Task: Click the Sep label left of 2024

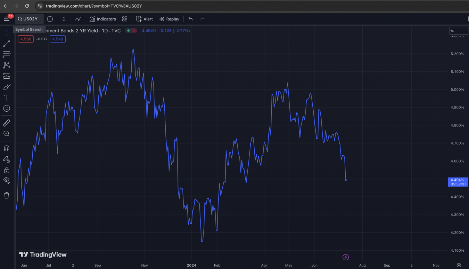Action: click(98, 265)
